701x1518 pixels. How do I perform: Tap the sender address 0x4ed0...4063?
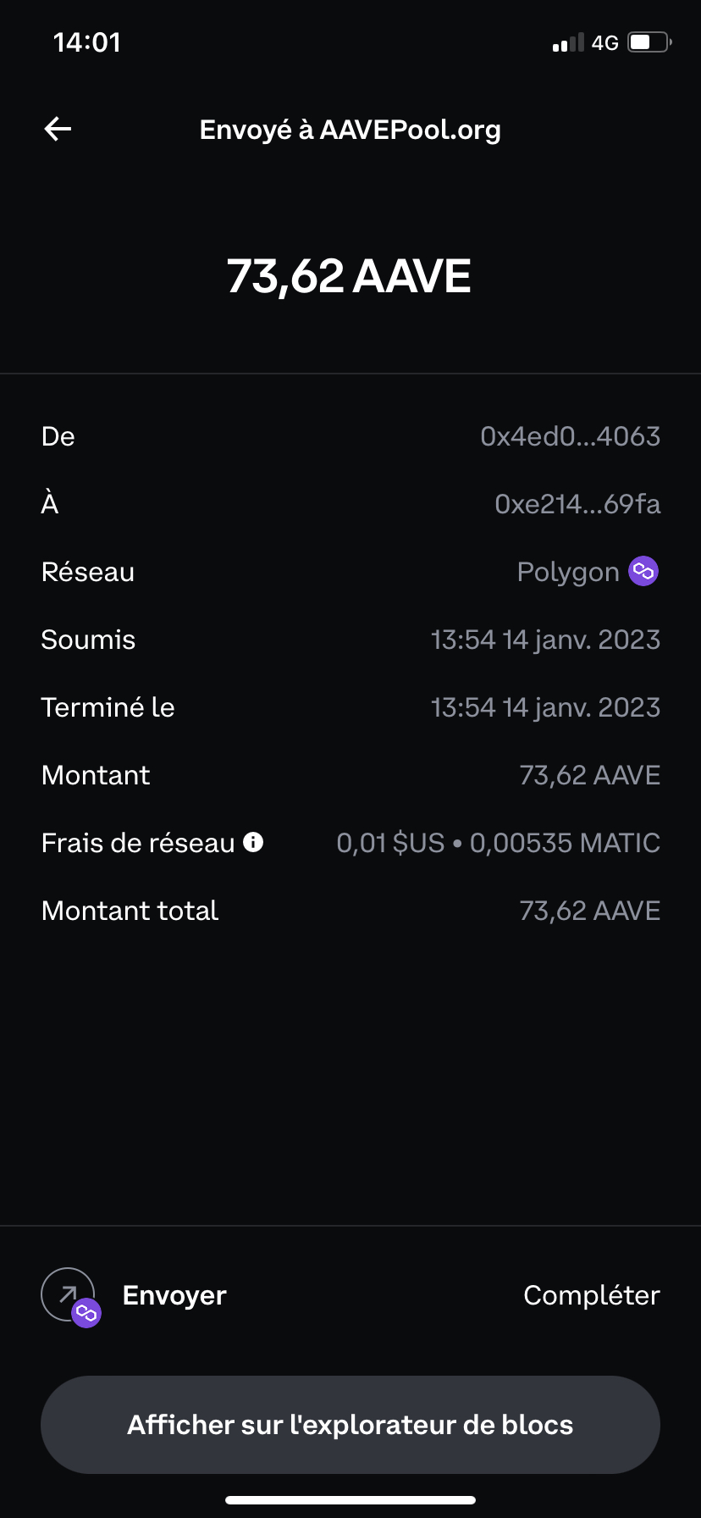click(570, 436)
